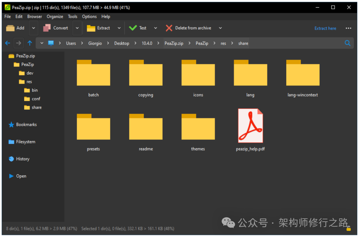359x237 pixels.
Task: Click the 'Selected 1 dir(s)' status text
Action: (128, 229)
